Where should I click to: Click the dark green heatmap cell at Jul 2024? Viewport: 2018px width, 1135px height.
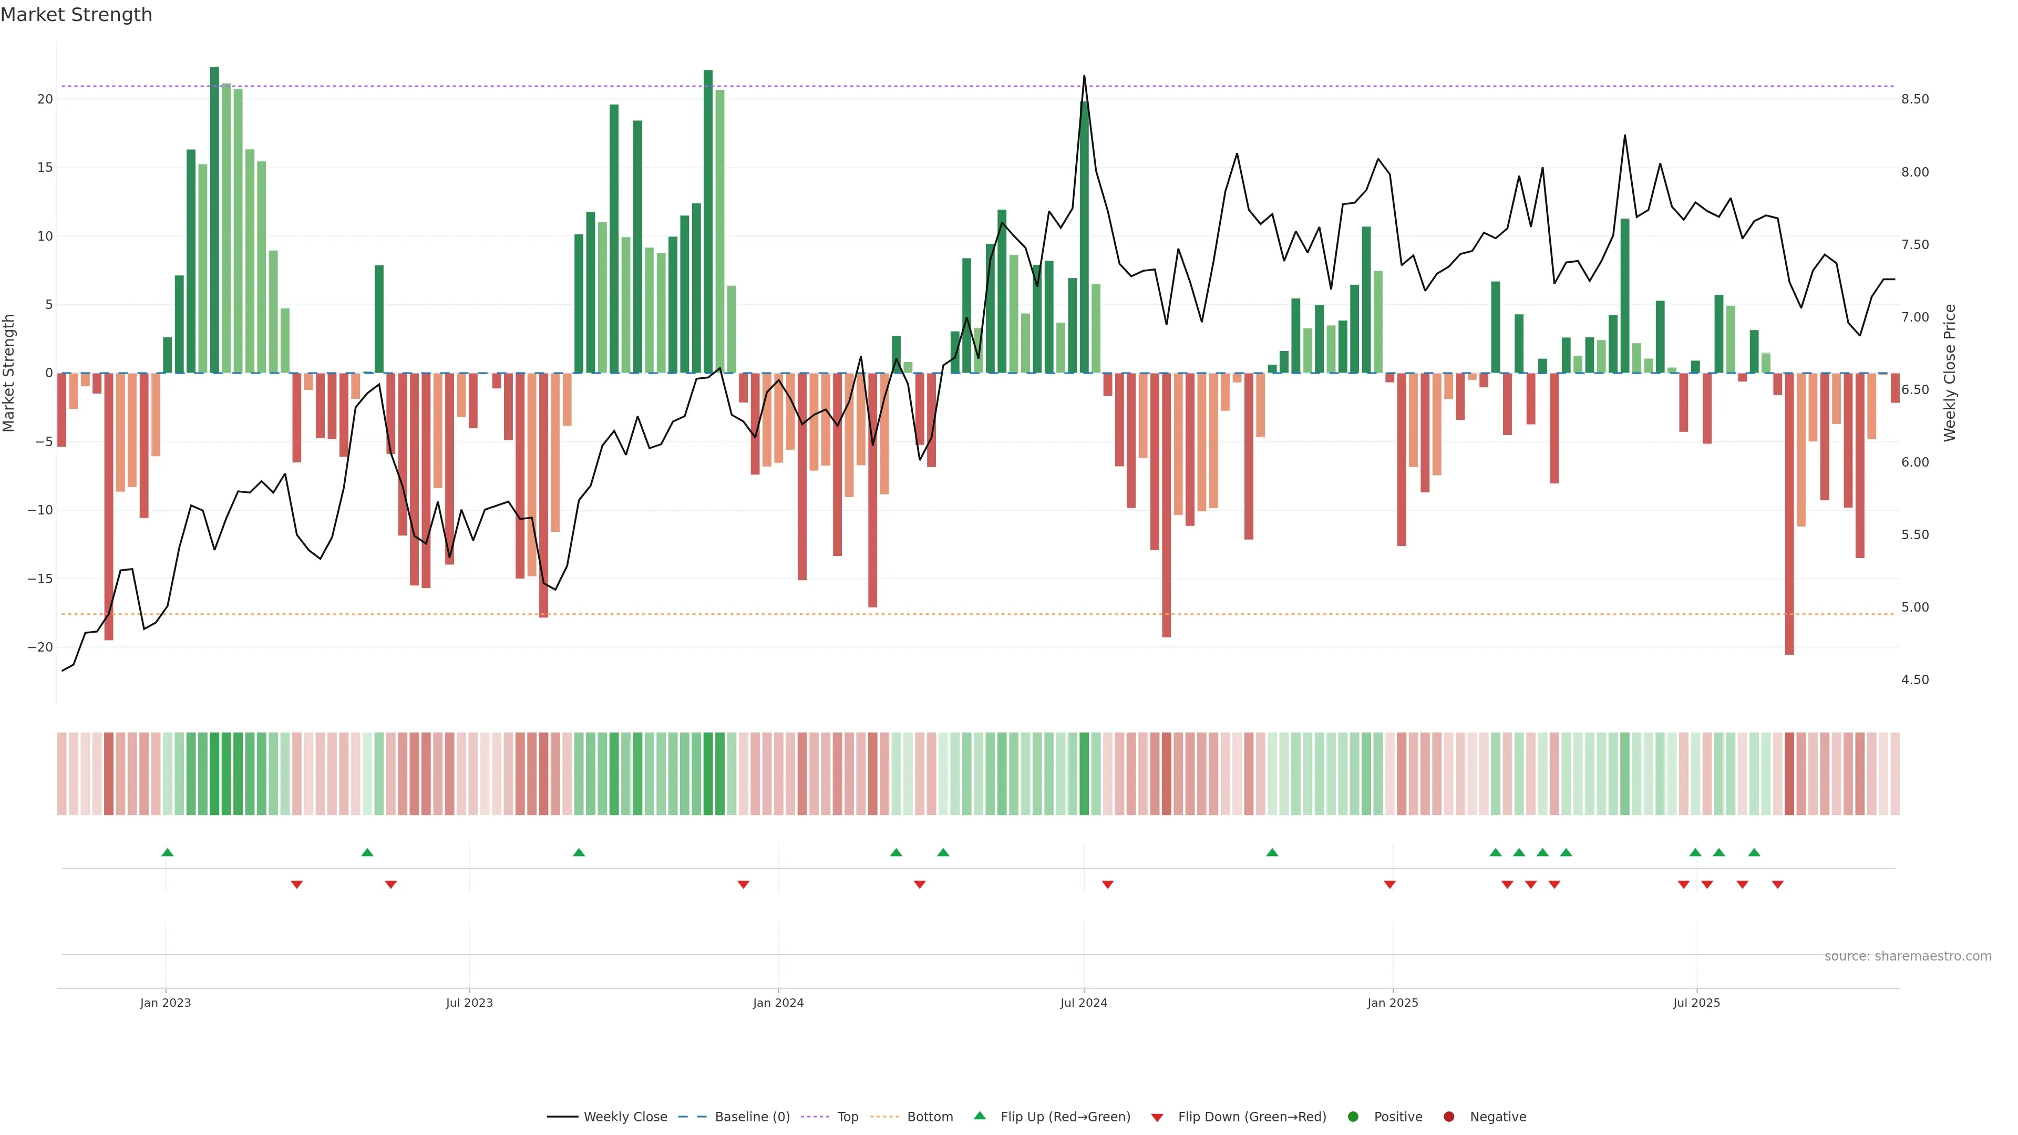[x=1084, y=773]
